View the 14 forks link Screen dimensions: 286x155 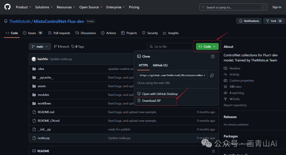coord(232,99)
